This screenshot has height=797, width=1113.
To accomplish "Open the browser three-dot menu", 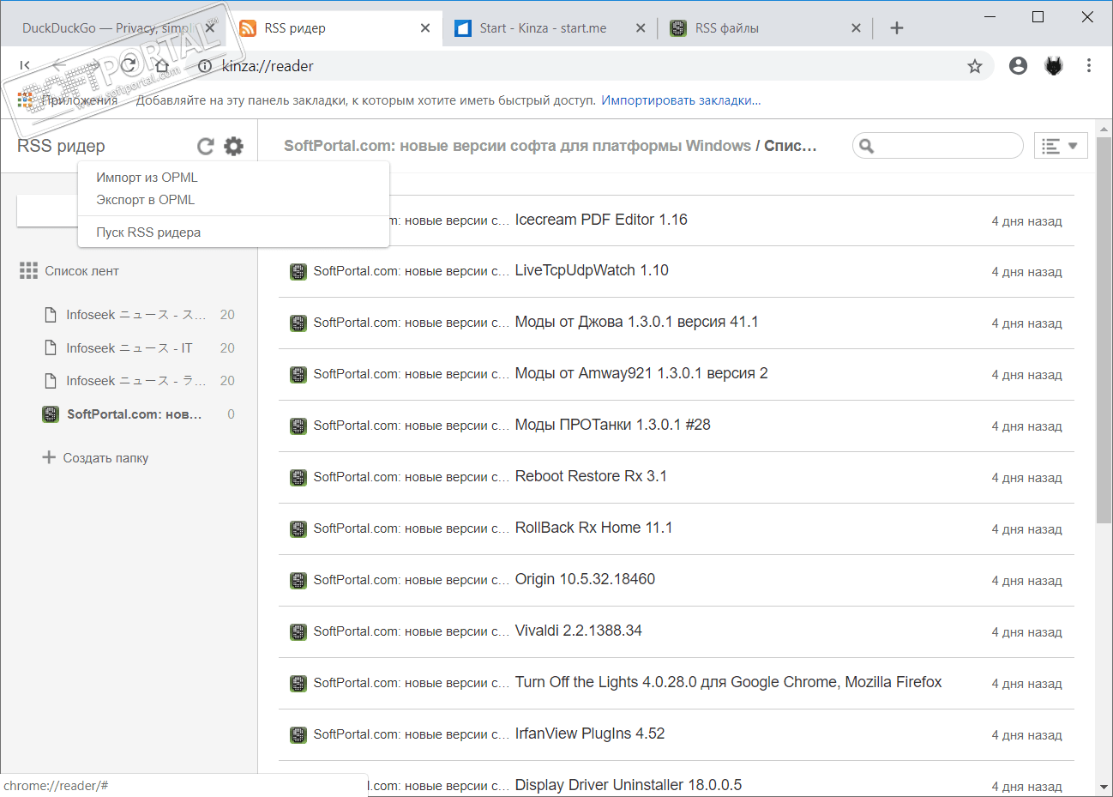I will pos(1089,66).
